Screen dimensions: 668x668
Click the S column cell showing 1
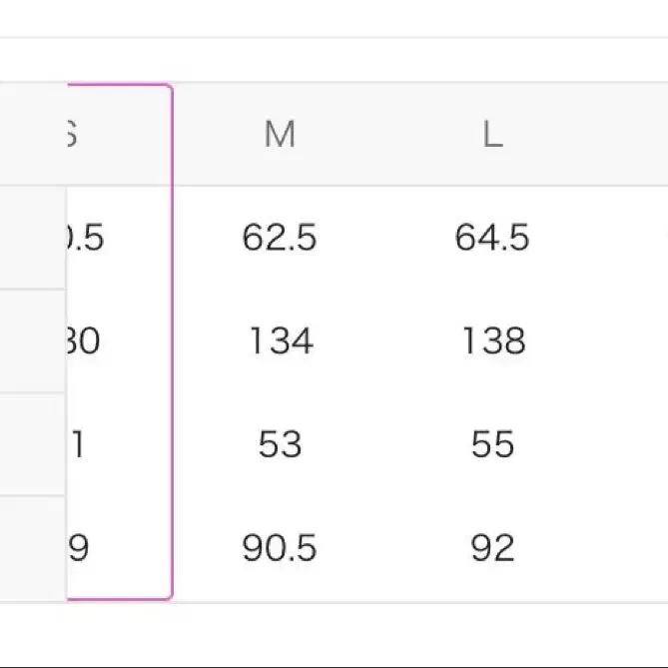[78, 444]
